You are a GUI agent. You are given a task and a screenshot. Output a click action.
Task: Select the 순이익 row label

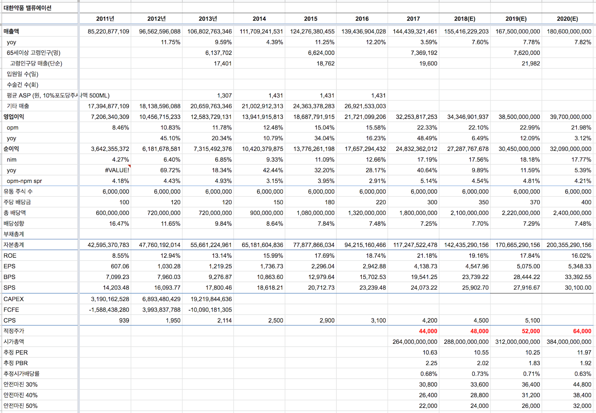pyautogui.click(x=11, y=149)
